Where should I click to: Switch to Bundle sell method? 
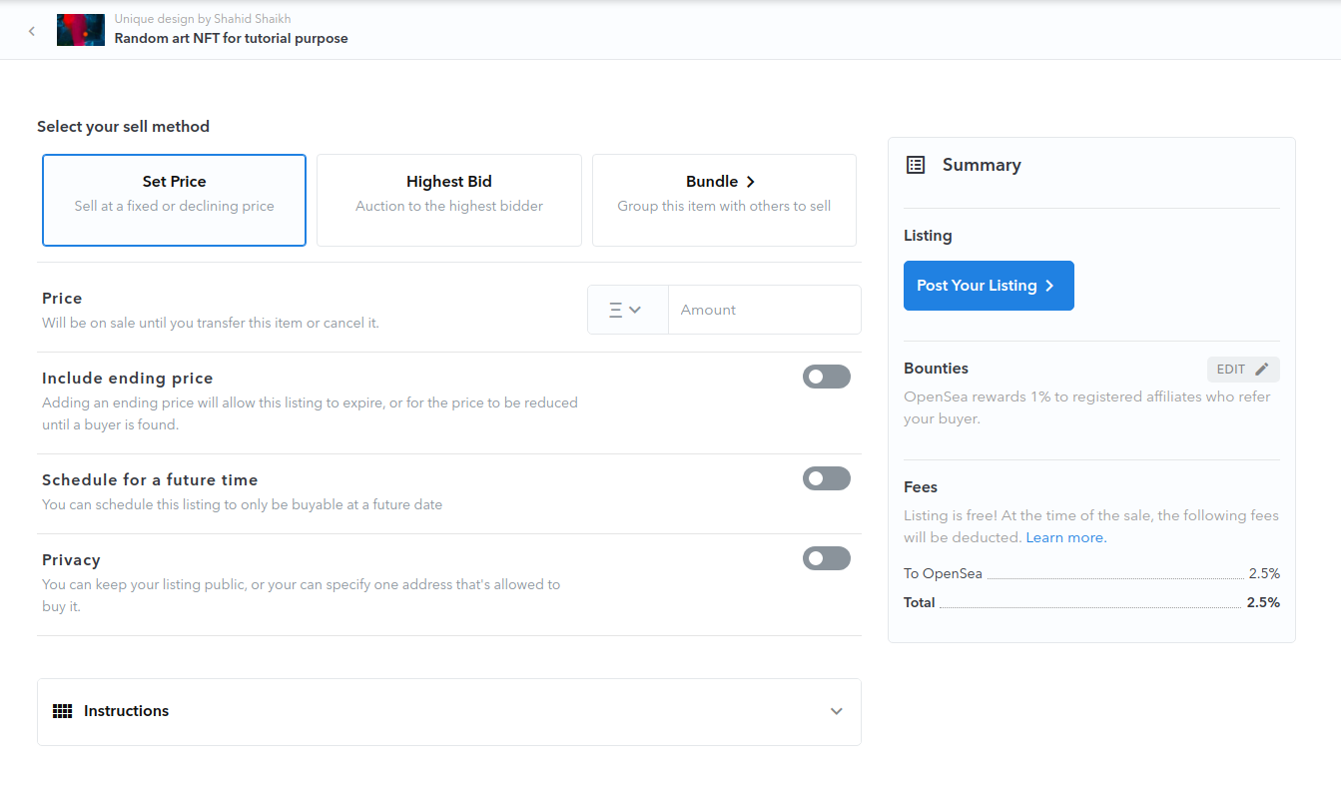tap(724, 200)
